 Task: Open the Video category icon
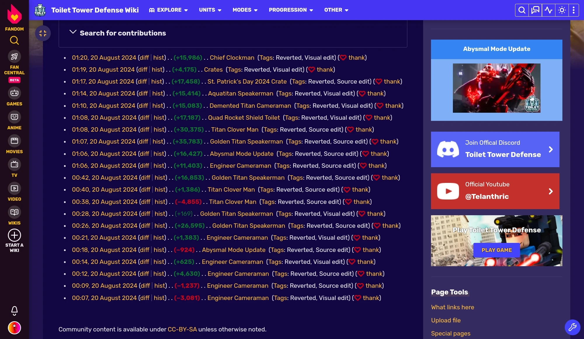click(14, 188)
